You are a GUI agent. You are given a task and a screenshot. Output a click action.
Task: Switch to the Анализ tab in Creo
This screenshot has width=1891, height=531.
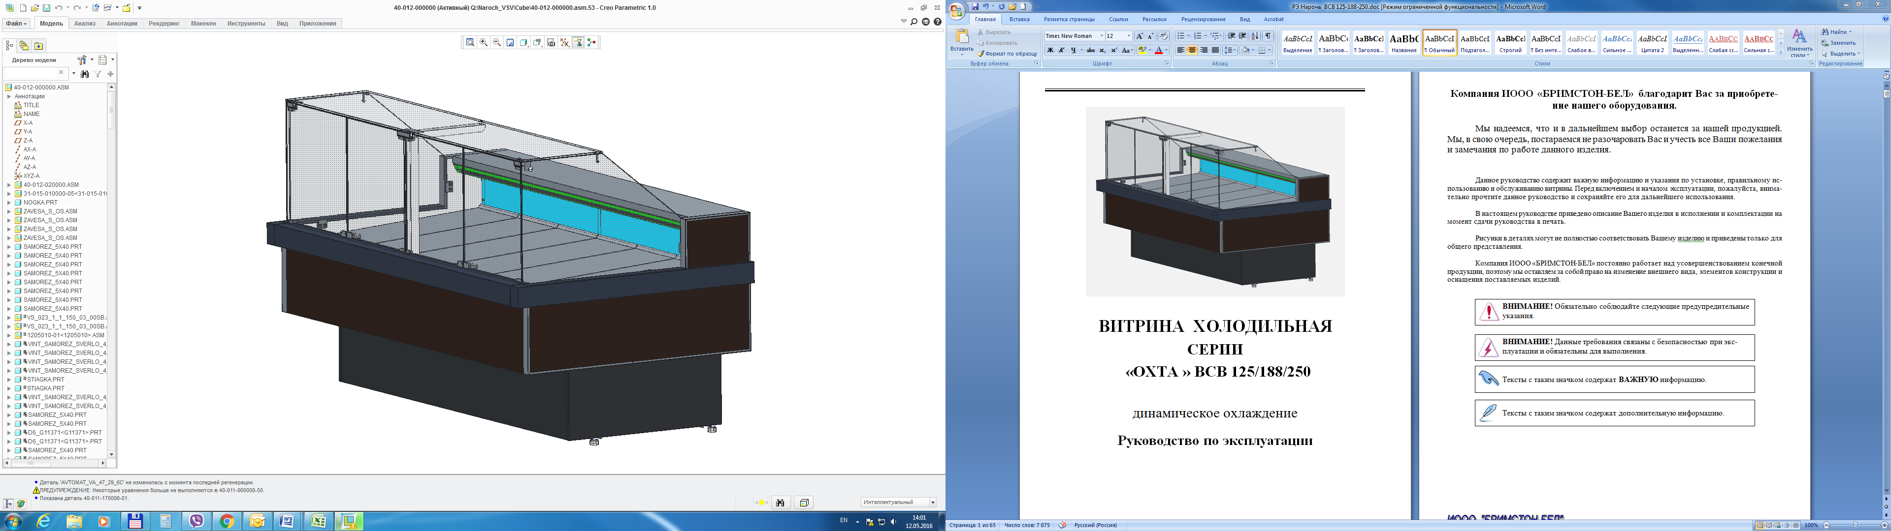pos(85,24)
